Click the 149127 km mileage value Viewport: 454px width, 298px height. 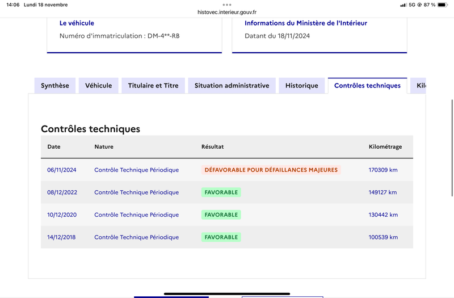point(382,192)
